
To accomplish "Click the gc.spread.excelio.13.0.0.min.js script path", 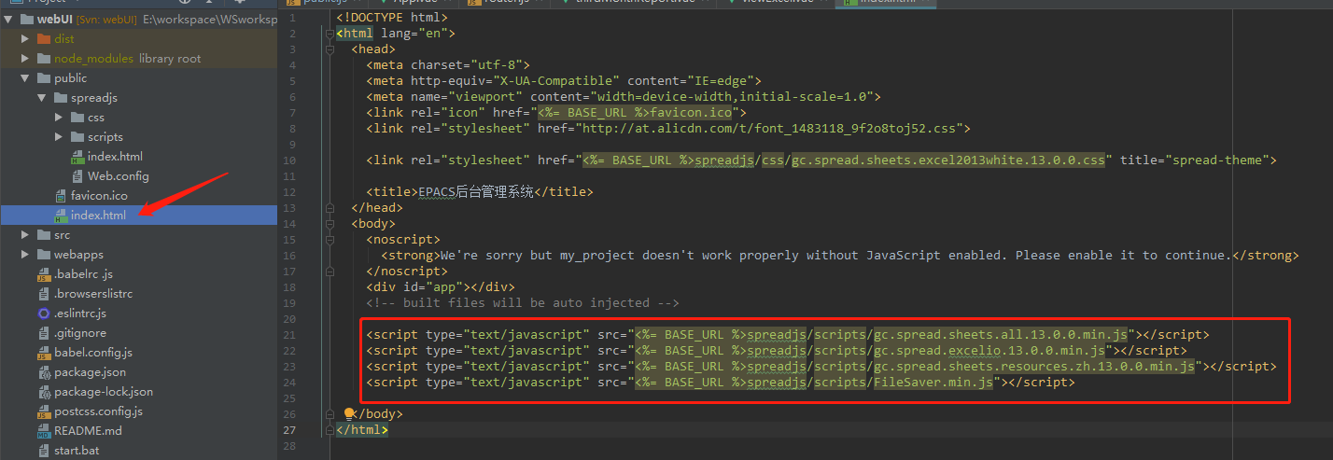I will click(989, 350).
